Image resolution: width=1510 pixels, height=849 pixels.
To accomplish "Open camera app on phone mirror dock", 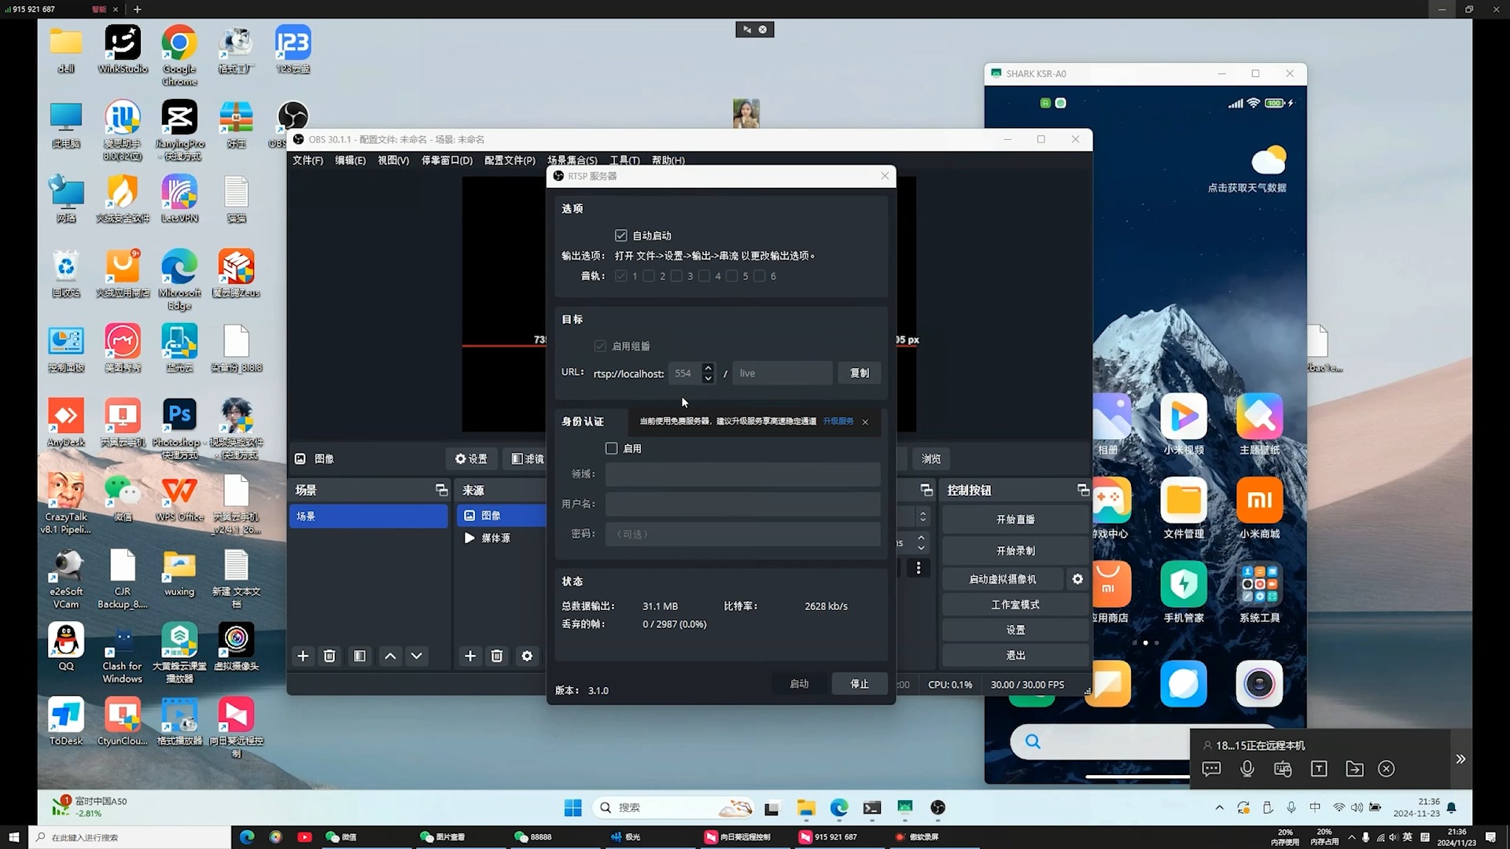I will (1259, 684).
